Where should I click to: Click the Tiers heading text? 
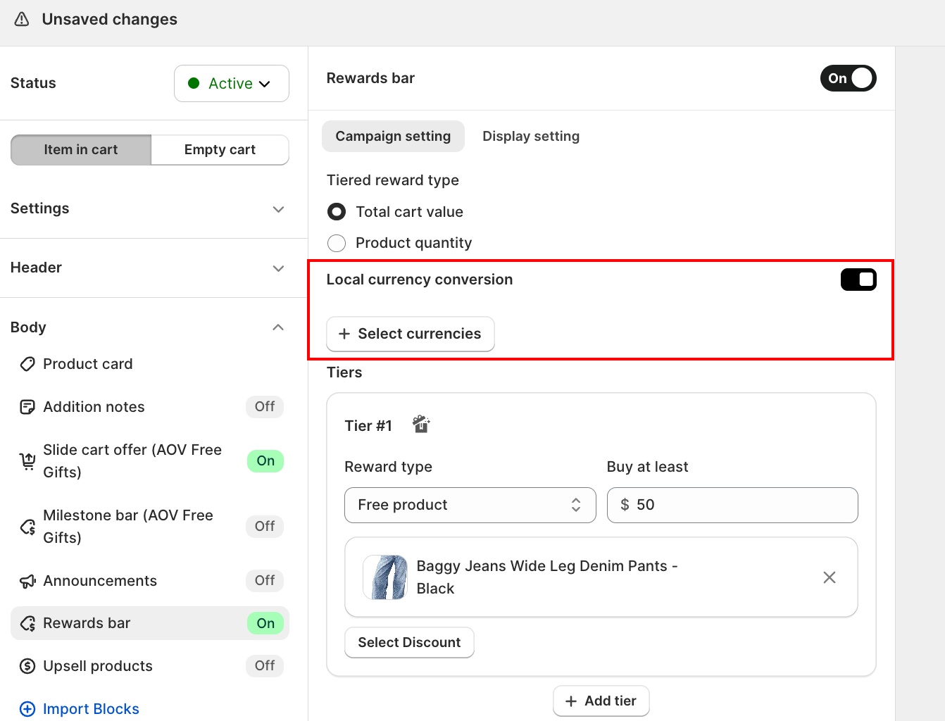(x=344, y=372)
